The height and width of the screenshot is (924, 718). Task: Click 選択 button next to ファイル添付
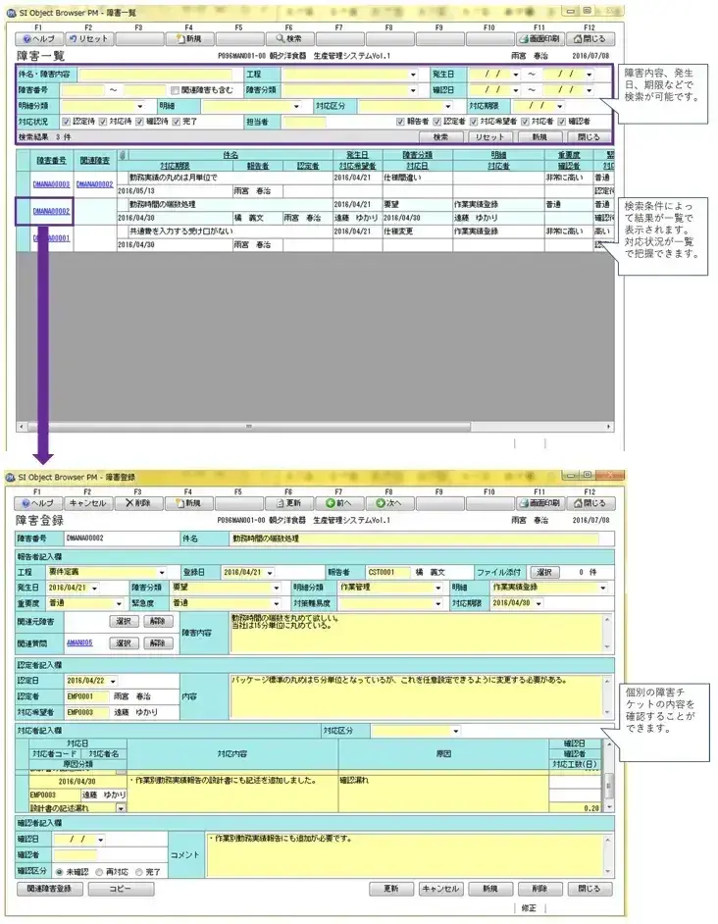(x=544, y=572)
